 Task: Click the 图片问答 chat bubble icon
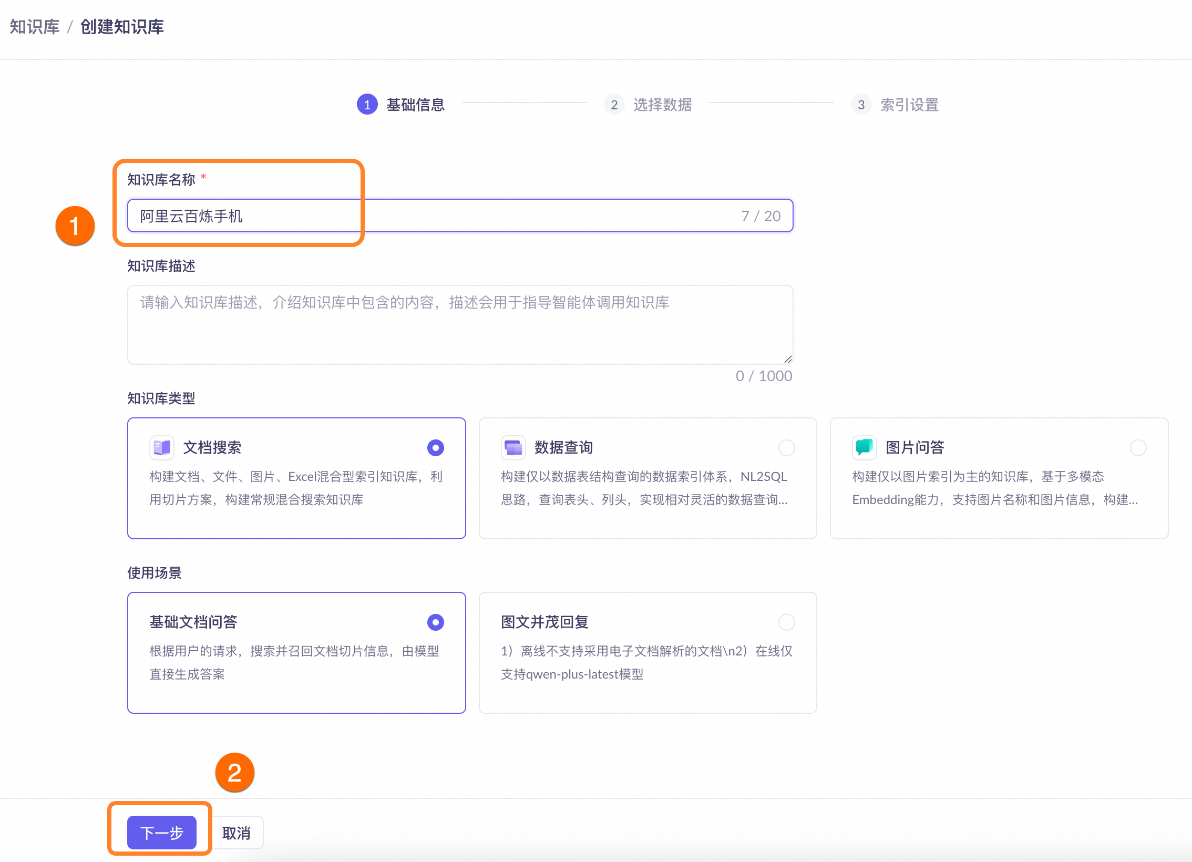coord(864,447)
